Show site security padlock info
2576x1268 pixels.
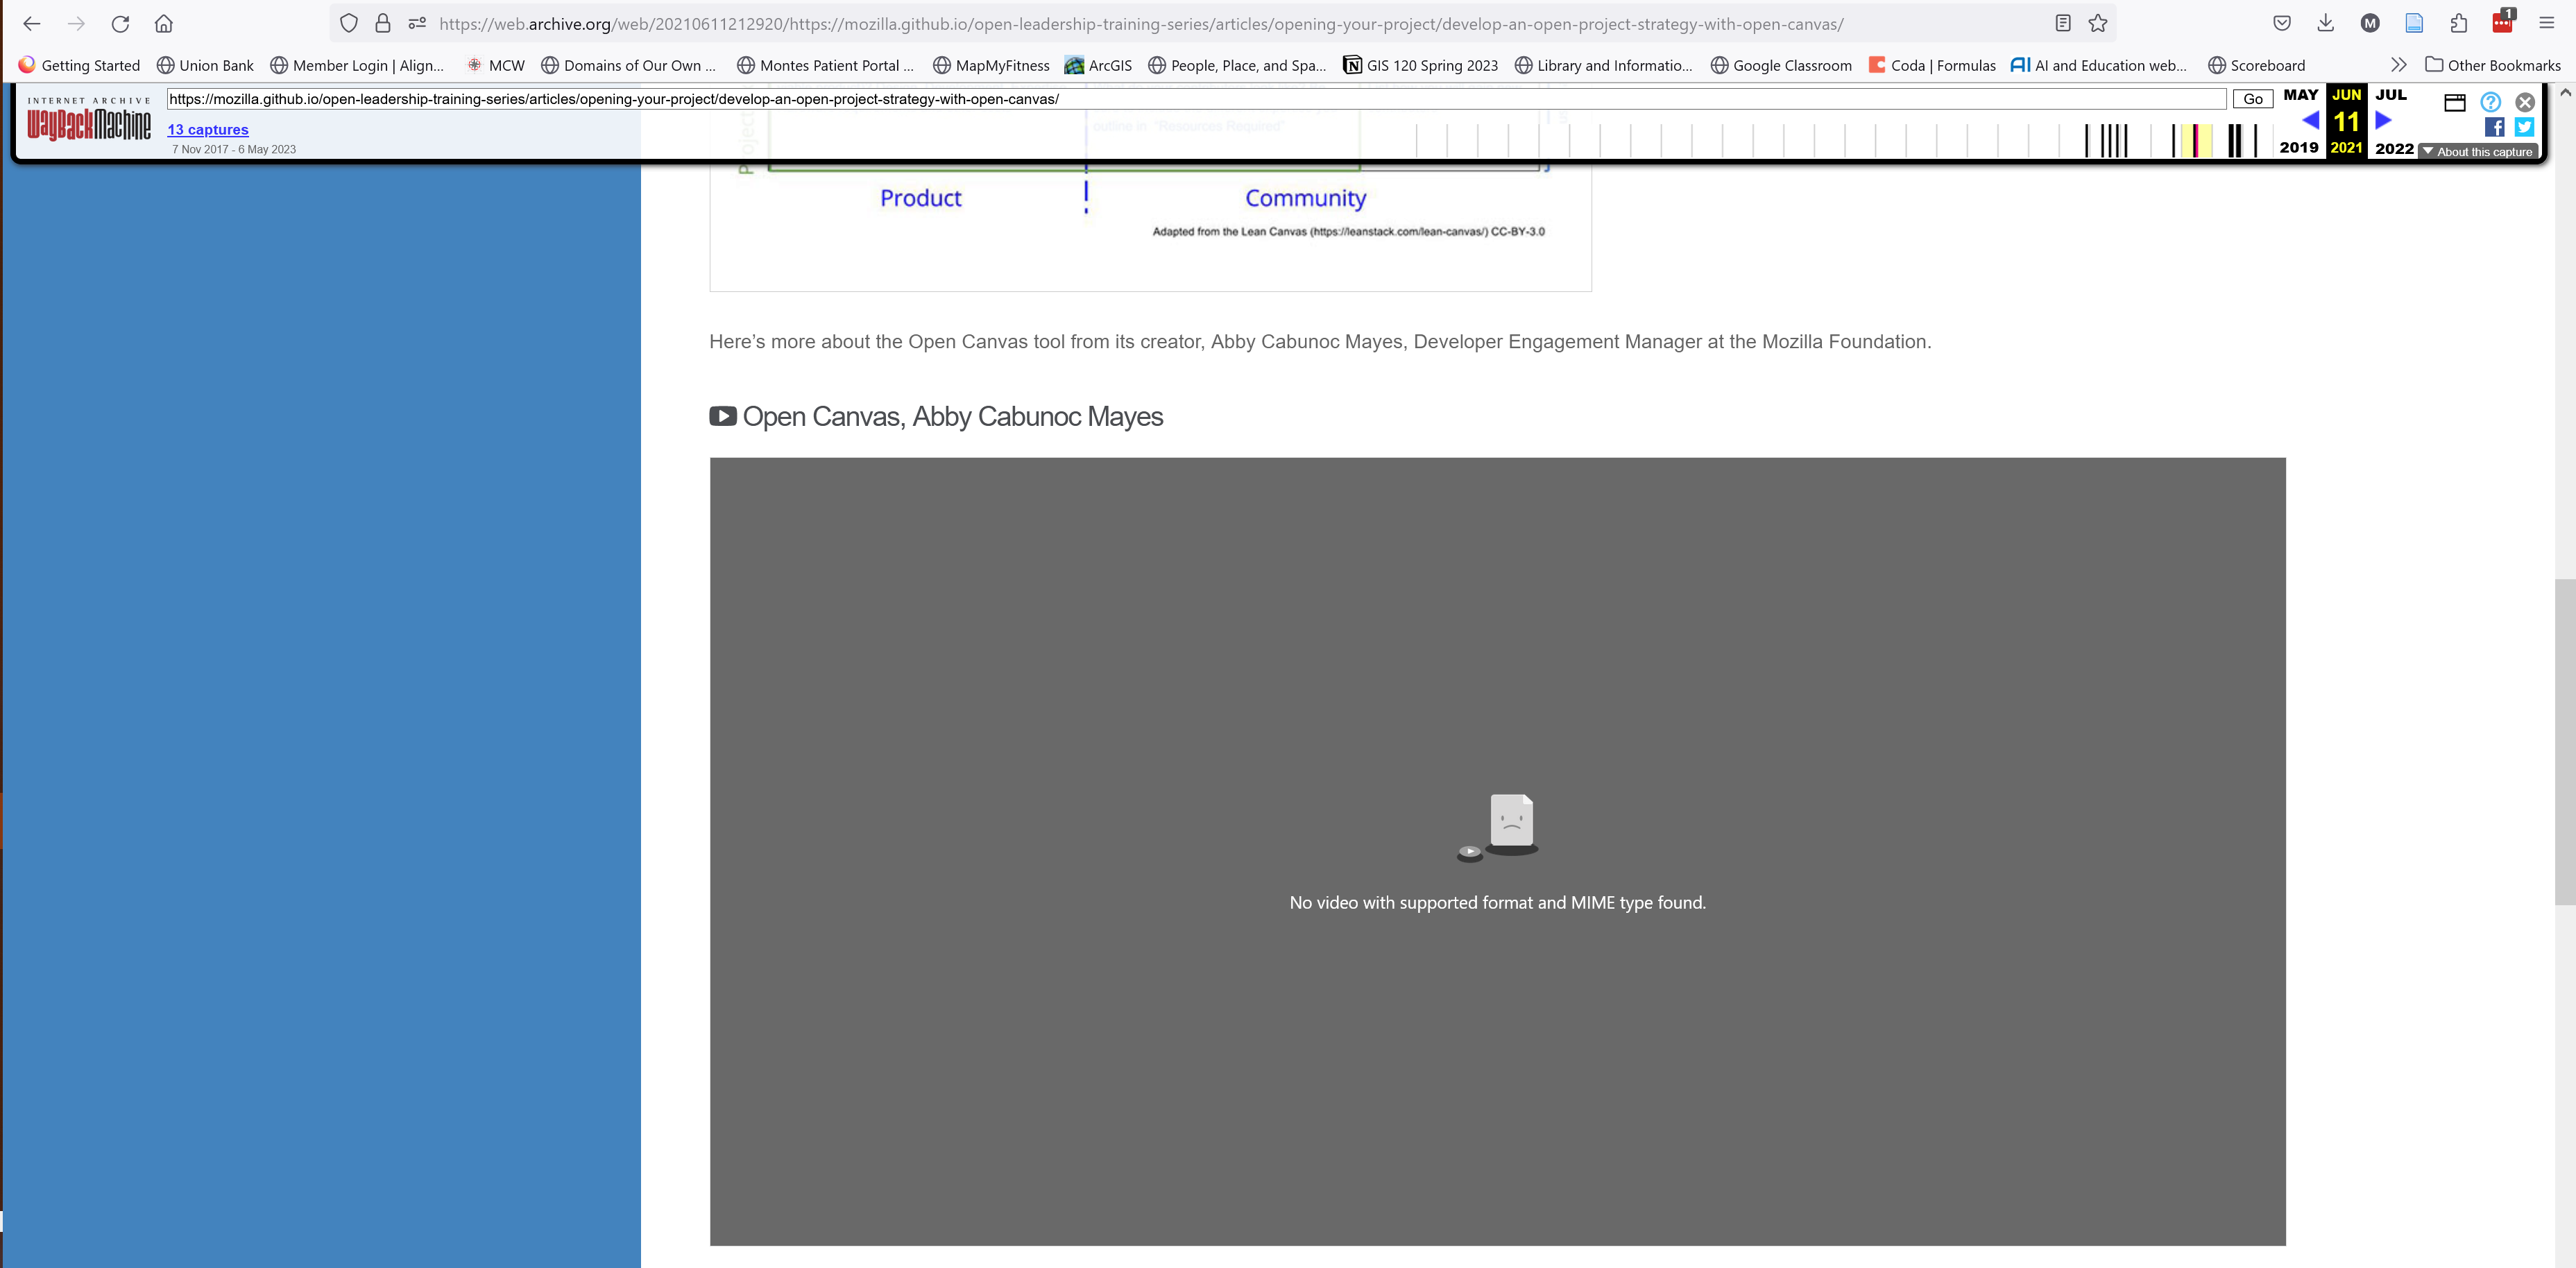click(383, 23)
